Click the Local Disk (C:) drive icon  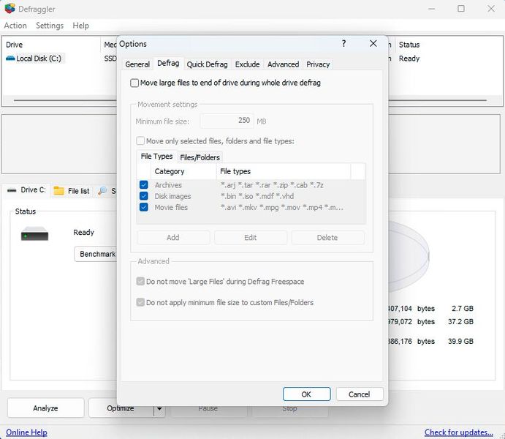pyautogui.click(x=10, y=59)
